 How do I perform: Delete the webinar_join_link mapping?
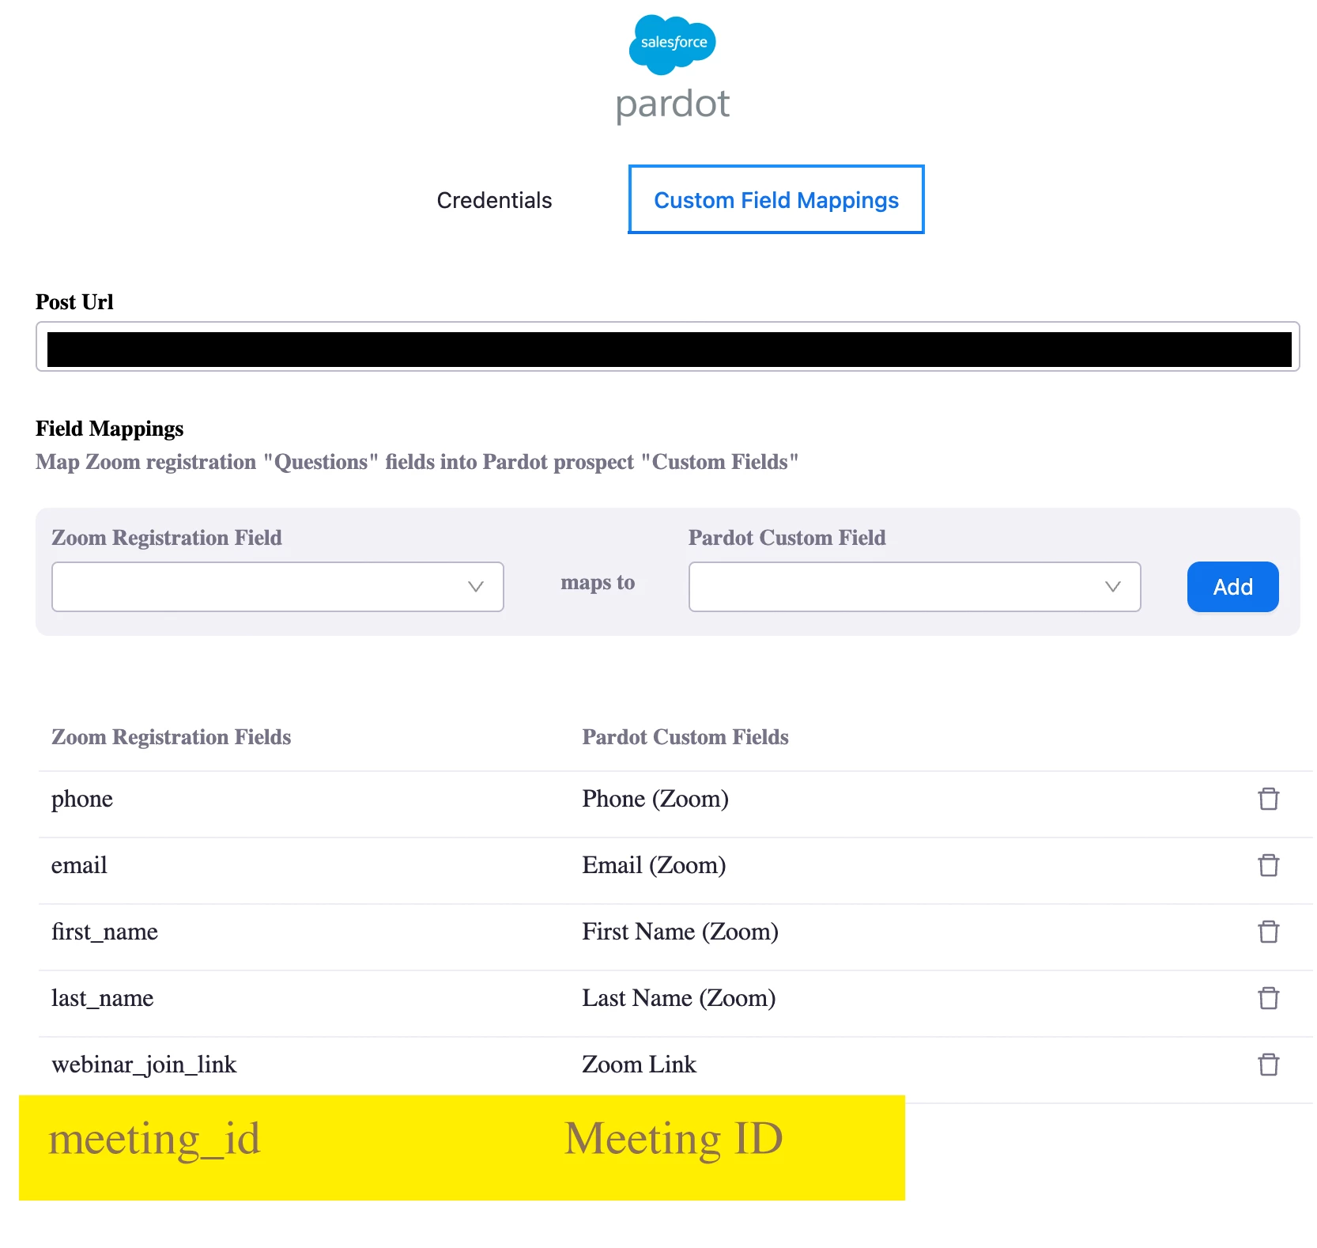pos(1268,1065)
